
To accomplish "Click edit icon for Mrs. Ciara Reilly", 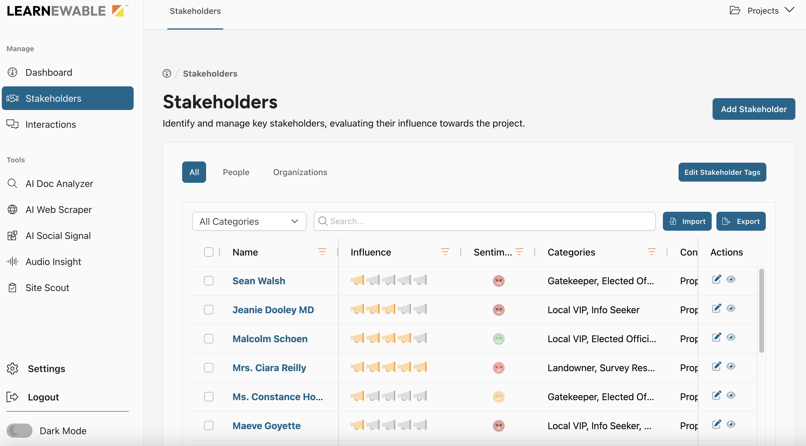I will click(x=716, y=366).
